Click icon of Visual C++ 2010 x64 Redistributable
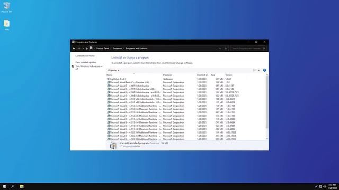Screen dimensions: 339x190 point(109,99)
